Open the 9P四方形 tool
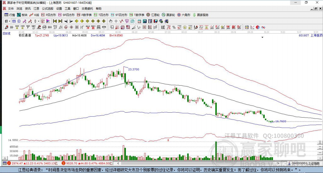The height and width of the screenshot is (173, 323). pyautogui.click(x=67, y=15)
